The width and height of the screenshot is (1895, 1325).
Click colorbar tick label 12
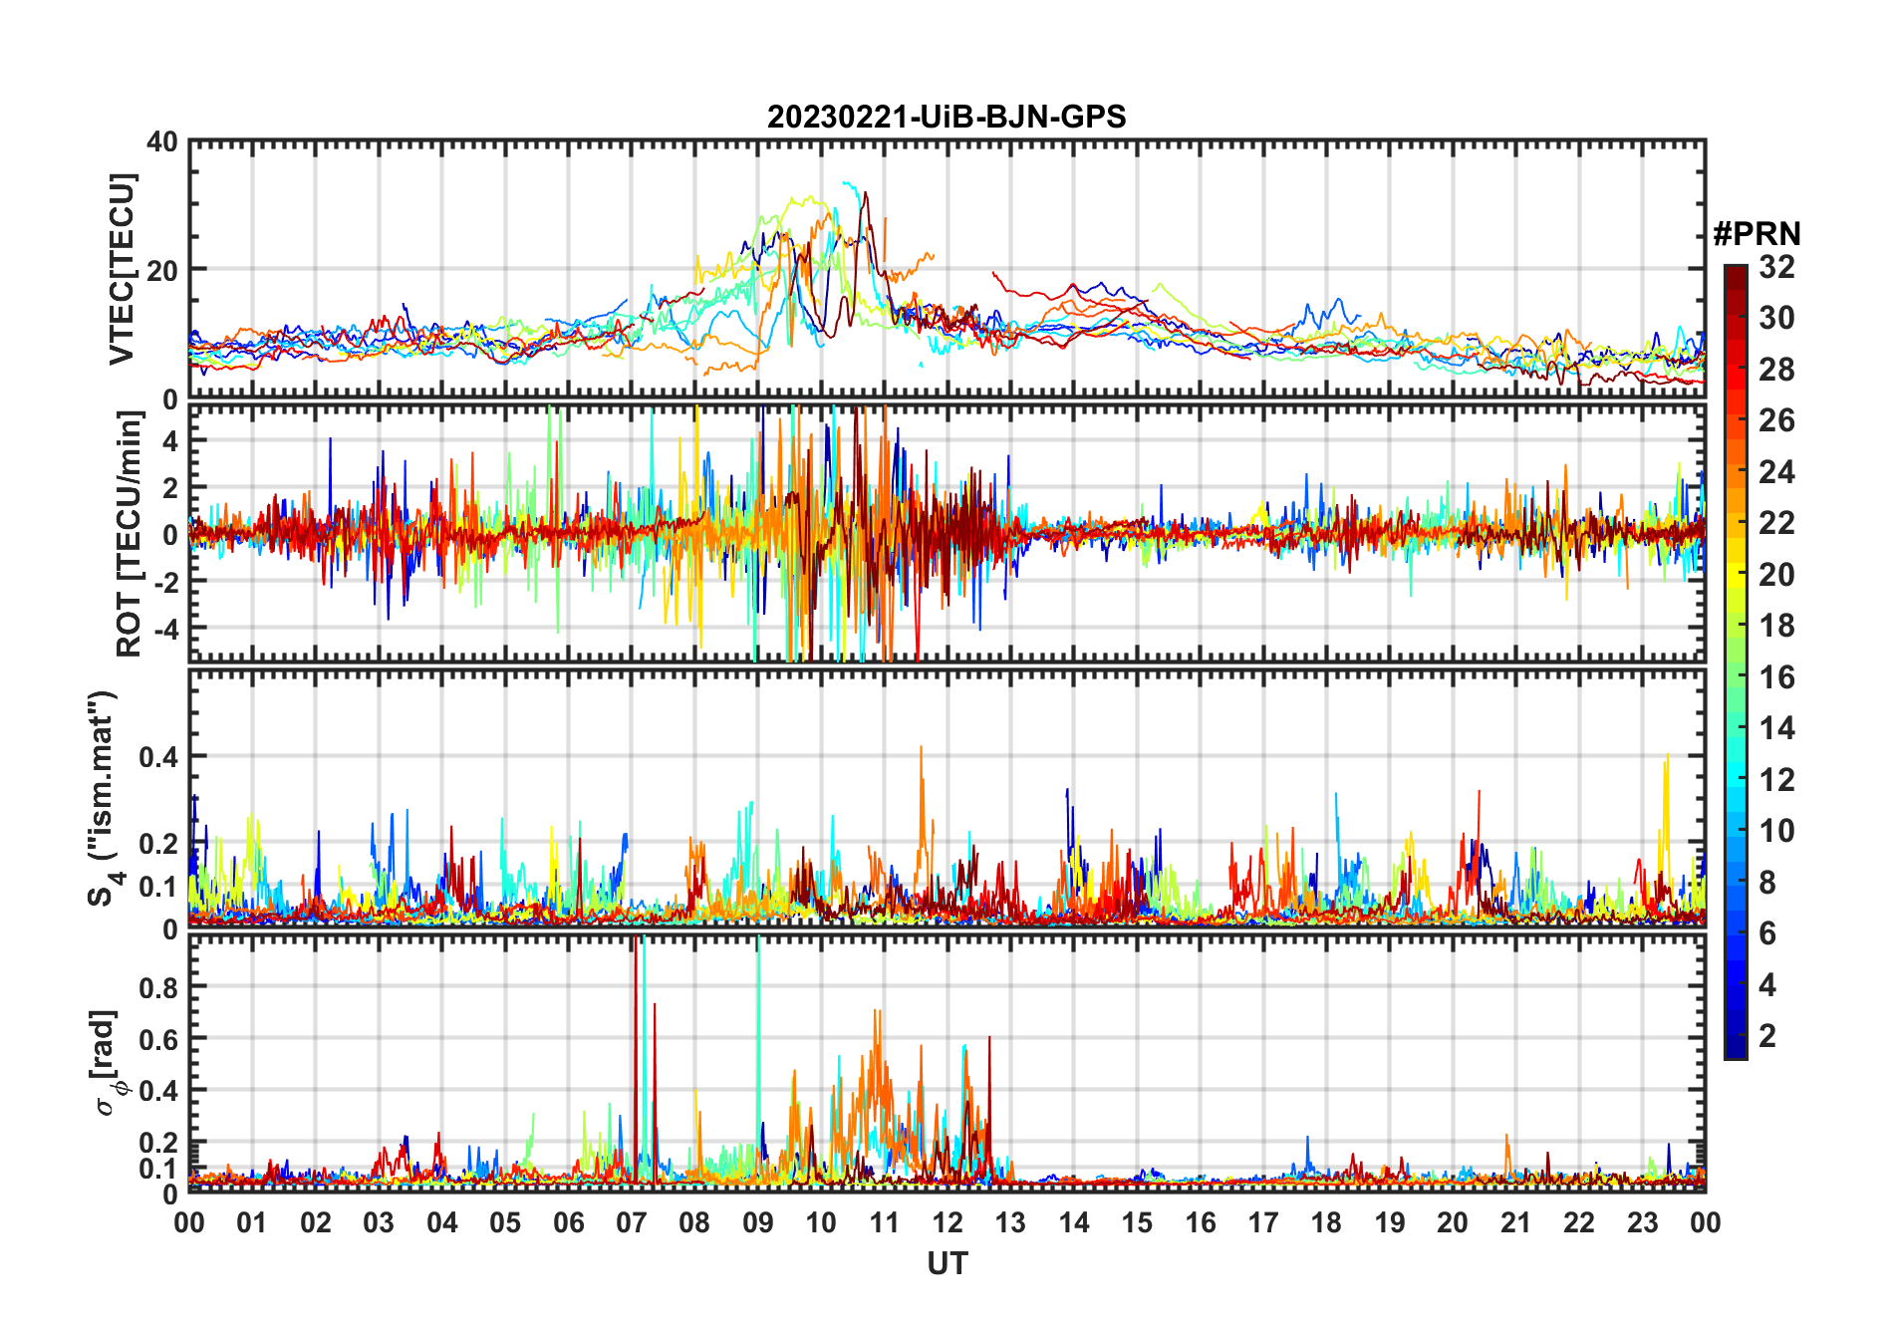tap(1776, 779)
